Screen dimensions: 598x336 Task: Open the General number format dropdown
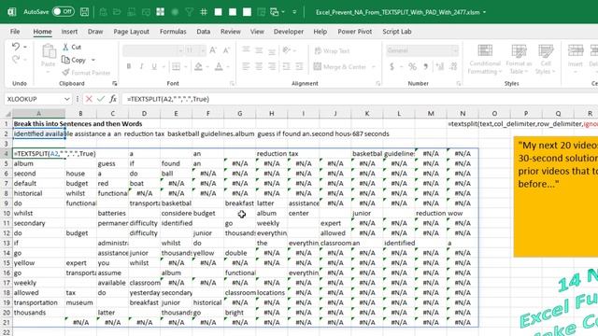455,50
